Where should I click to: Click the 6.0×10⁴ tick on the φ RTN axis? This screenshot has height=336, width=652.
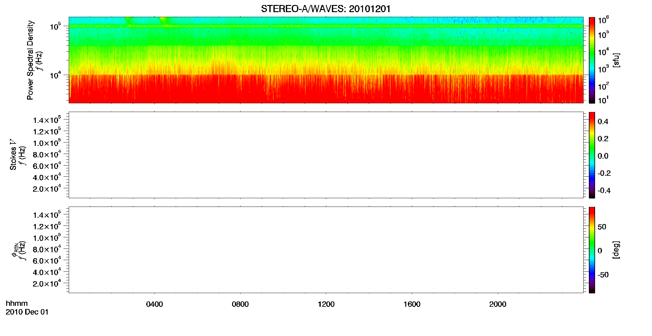[47, 260]
